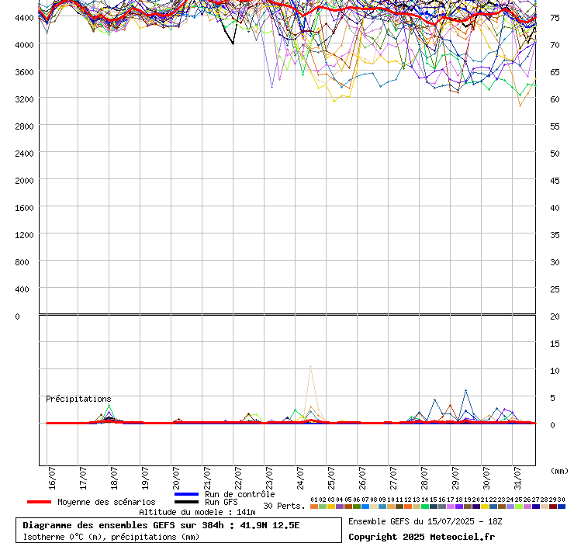This screenshot has width=574, height=543.
Task: Click the lavender swatch for perturbation 24
Action: point(510,507)
